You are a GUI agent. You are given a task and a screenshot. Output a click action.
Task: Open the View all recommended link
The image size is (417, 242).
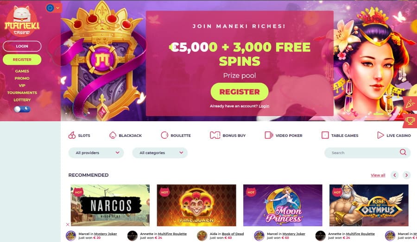click(x=378, y=175)
